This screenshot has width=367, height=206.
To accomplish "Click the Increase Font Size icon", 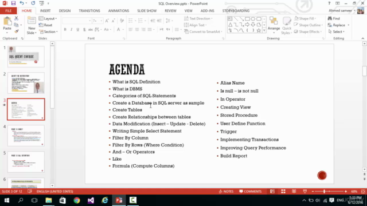I will 107,21.
